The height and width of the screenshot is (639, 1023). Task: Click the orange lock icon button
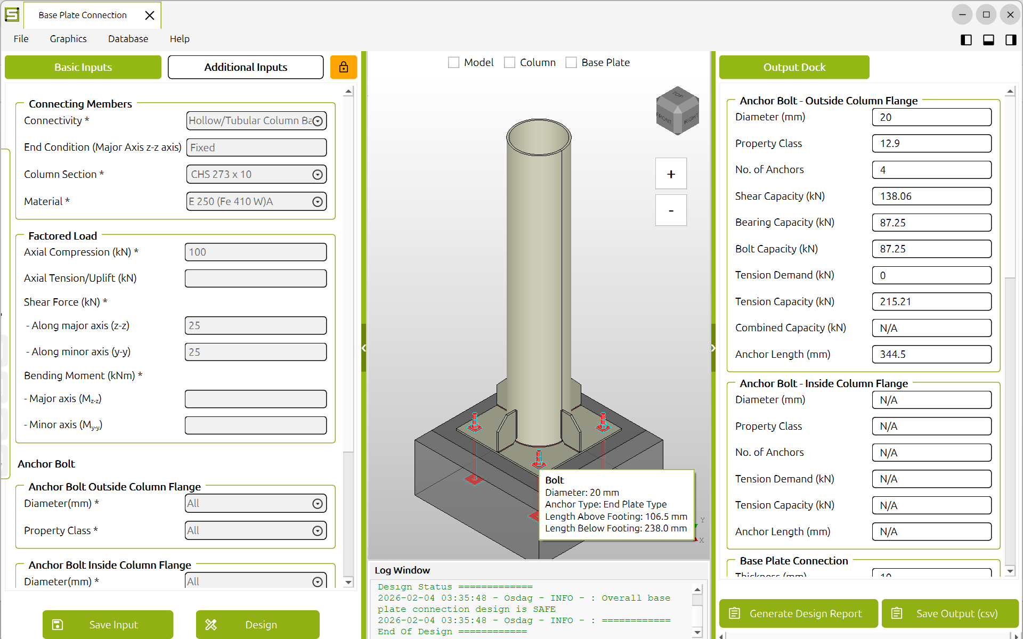click(x=344, y=67)
